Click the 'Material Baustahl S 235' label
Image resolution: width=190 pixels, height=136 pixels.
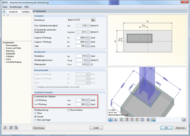point(118,115)
